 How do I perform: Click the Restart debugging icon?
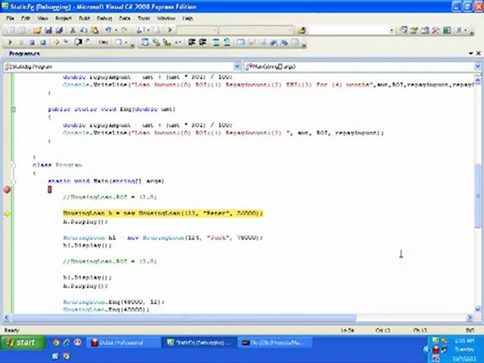click(43, 42)
